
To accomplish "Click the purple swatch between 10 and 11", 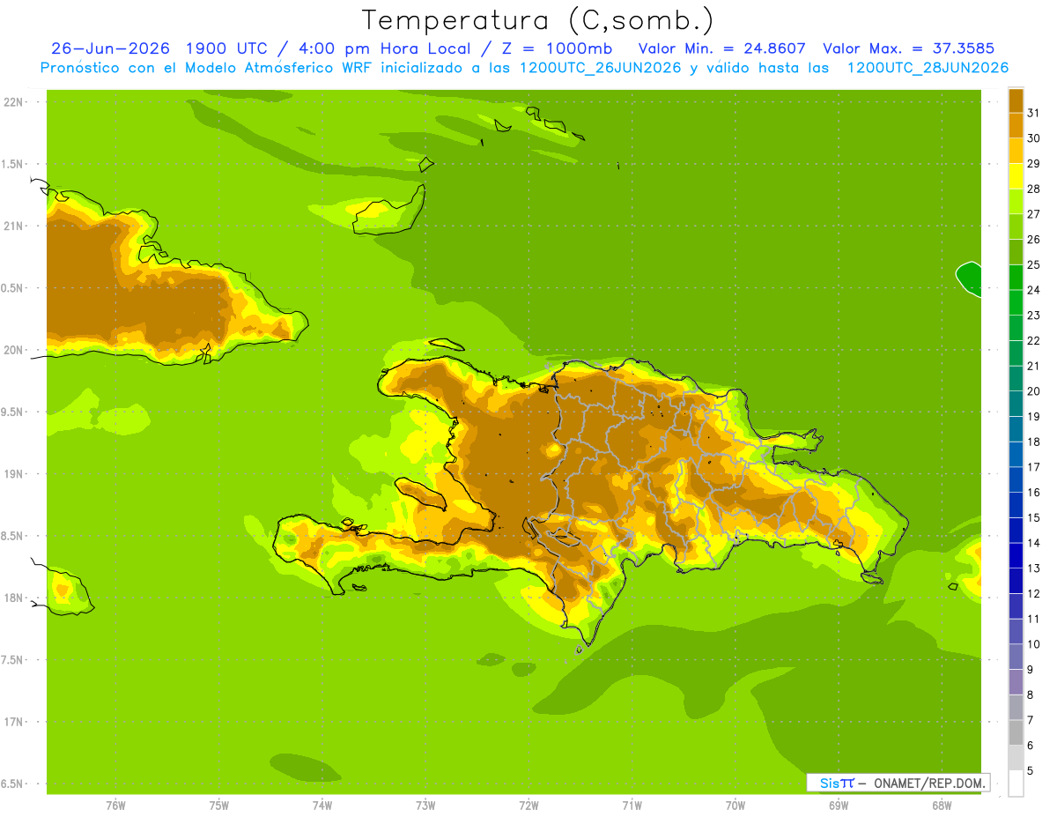I will [x=1016, y=632].
